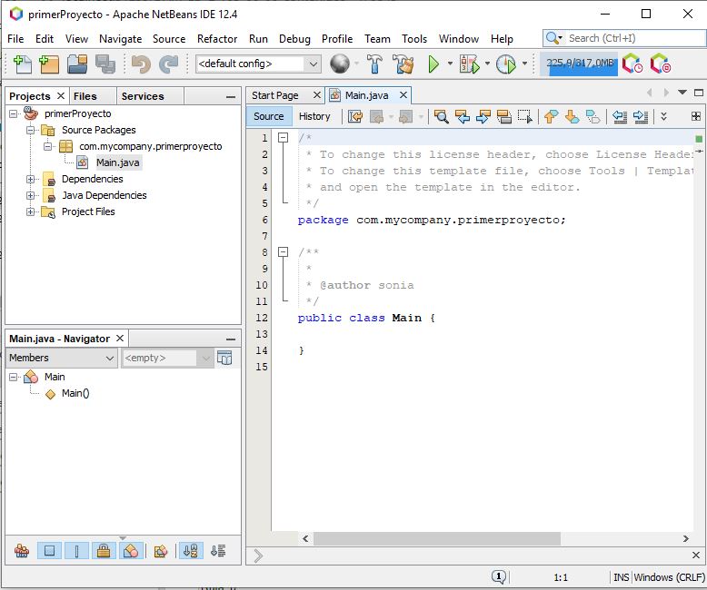Click the Redo arrow icon
Viewport: 707px width, 590px height.
[169, 64]
